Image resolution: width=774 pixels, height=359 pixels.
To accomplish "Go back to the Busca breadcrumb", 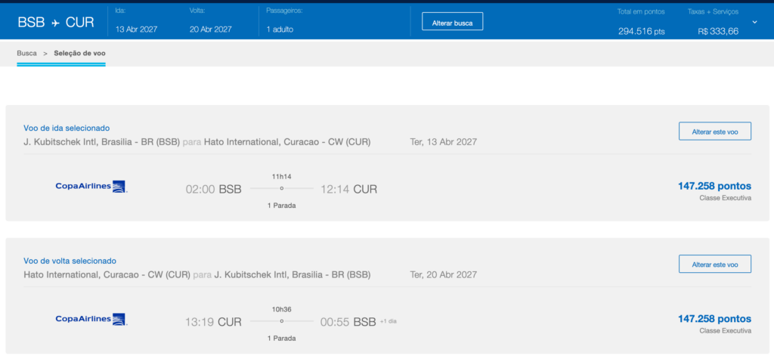I will tap(26, 54).
